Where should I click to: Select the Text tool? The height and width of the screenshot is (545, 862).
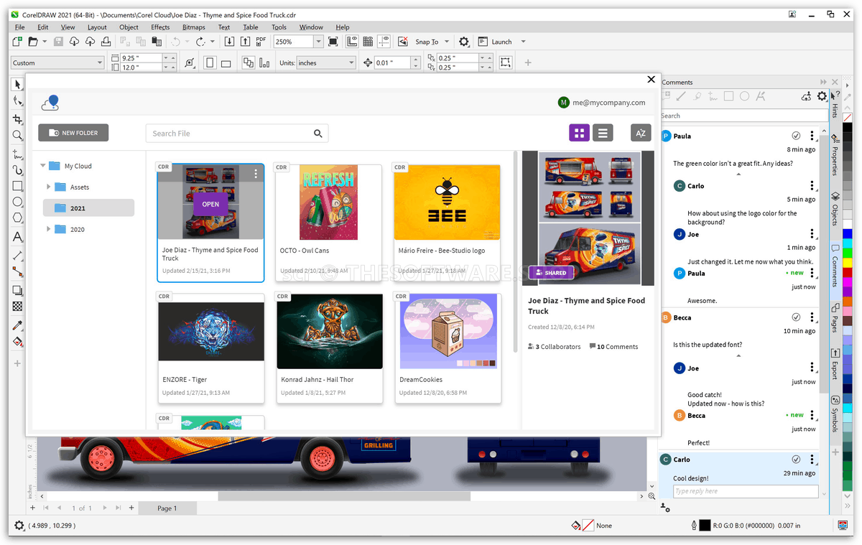[18, 237]
